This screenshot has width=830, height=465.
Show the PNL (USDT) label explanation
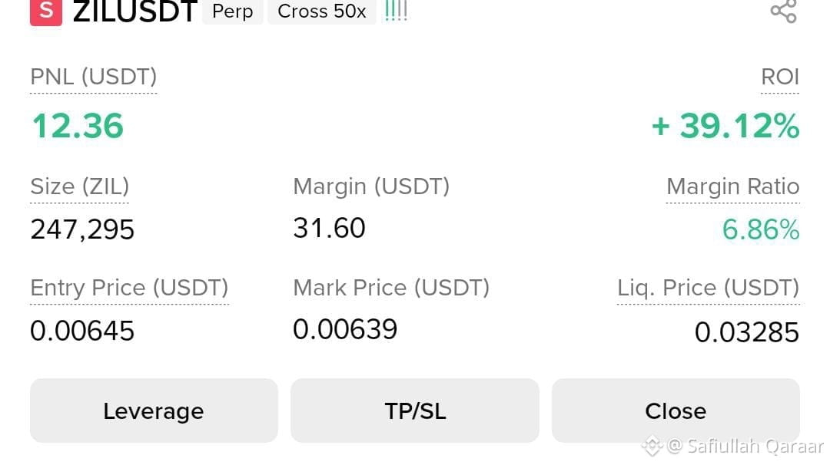point(94,77)
